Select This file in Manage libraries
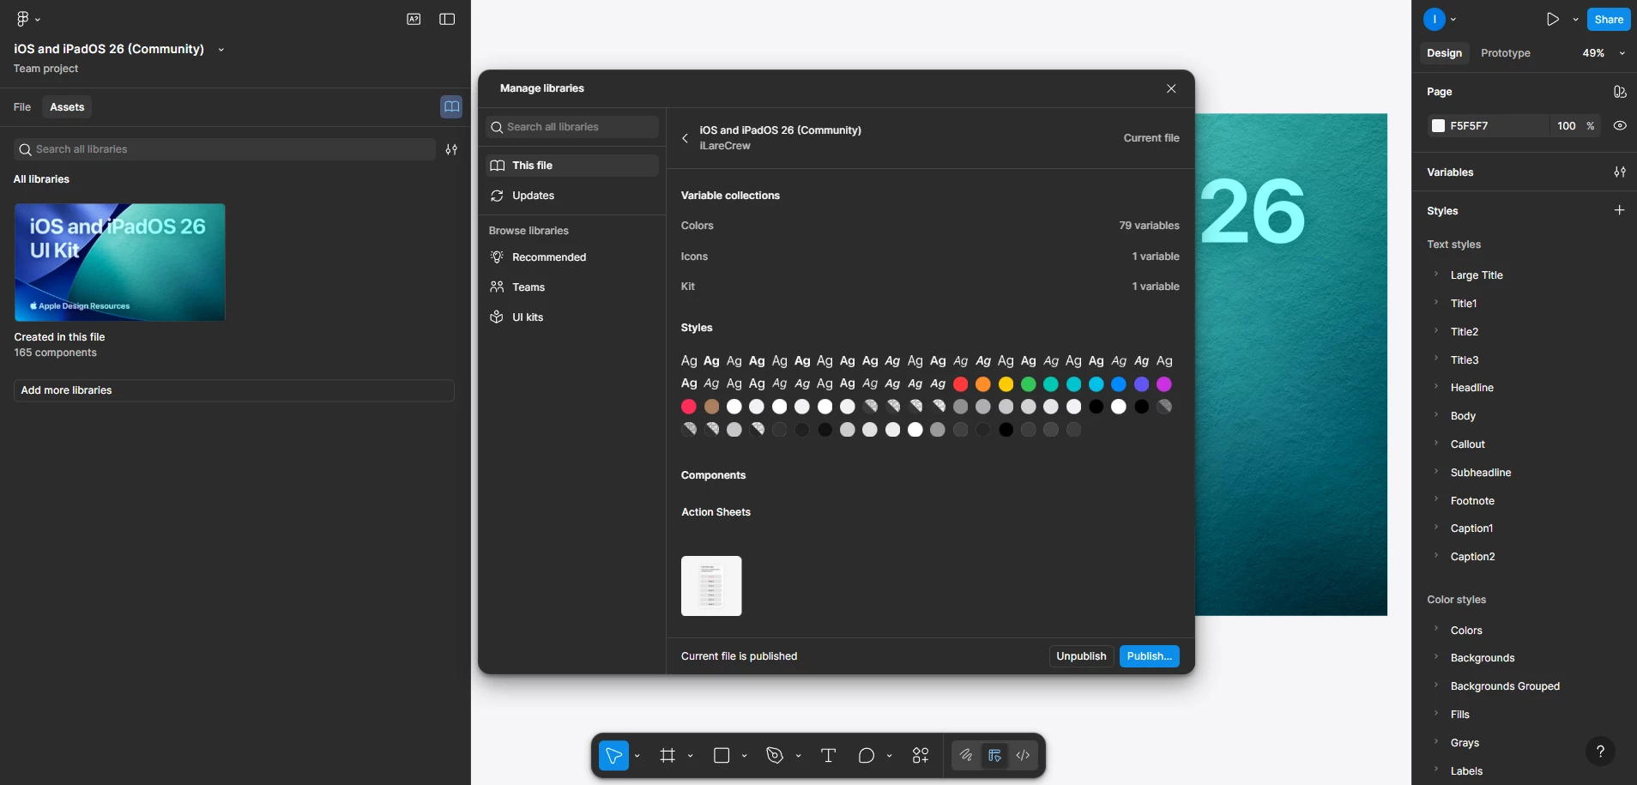The width and height of the screenshot is (1637, 785). point(572,166)
